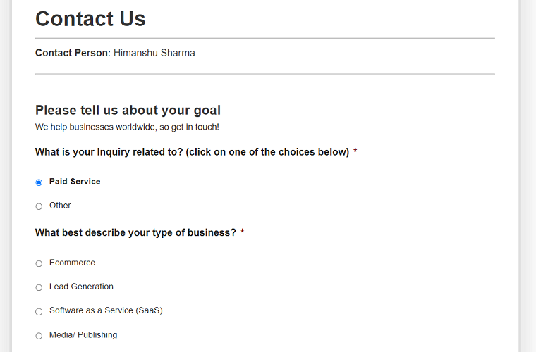
Task: Choose the Lead Generation radio button
Action: pos(39,287)
